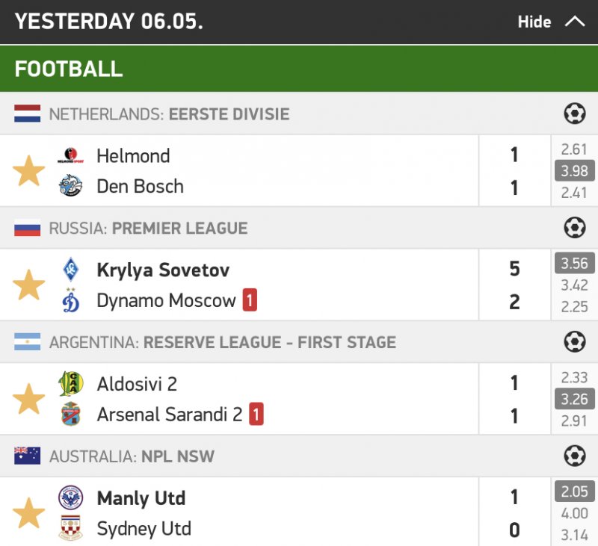598x546 pixels.
Task: Open the FOOTBALL section header
Action: 69,69
